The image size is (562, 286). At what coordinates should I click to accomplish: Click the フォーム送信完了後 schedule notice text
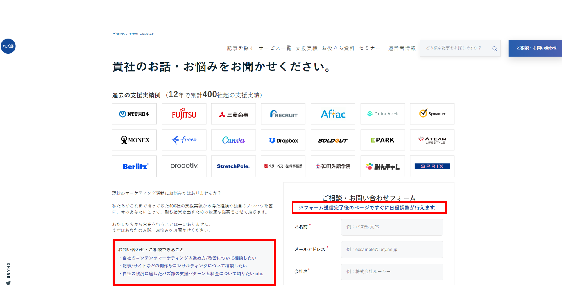(369, 208)
